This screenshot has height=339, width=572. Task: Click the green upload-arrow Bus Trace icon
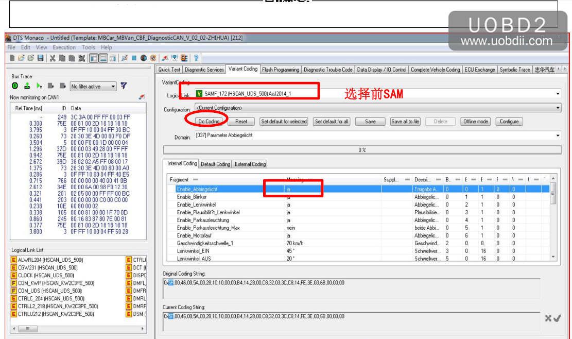click(x=27, y=86)
